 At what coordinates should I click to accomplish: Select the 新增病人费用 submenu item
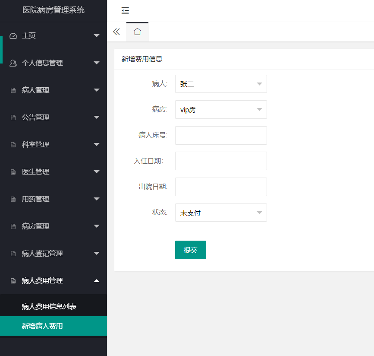coord(53,326)
